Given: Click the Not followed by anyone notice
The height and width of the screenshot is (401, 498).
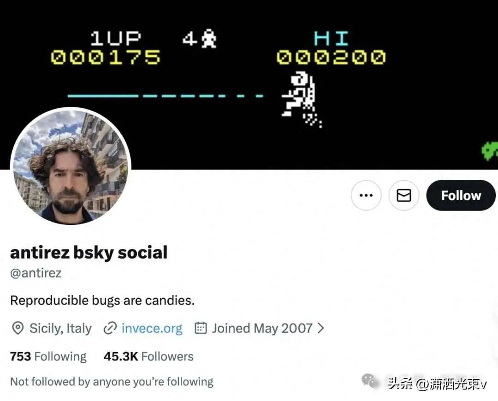Looking at the screenshot, I should pos(112,381).
